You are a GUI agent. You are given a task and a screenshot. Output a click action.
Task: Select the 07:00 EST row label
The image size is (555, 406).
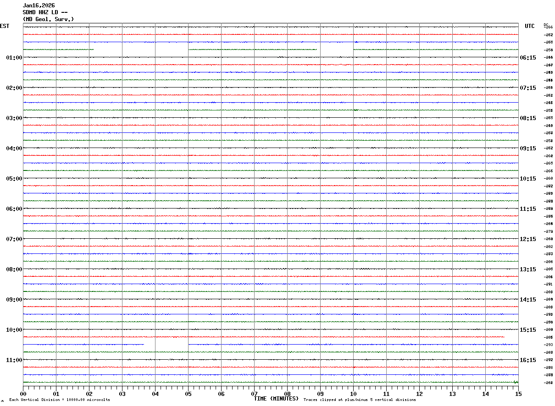pos(14,239)
